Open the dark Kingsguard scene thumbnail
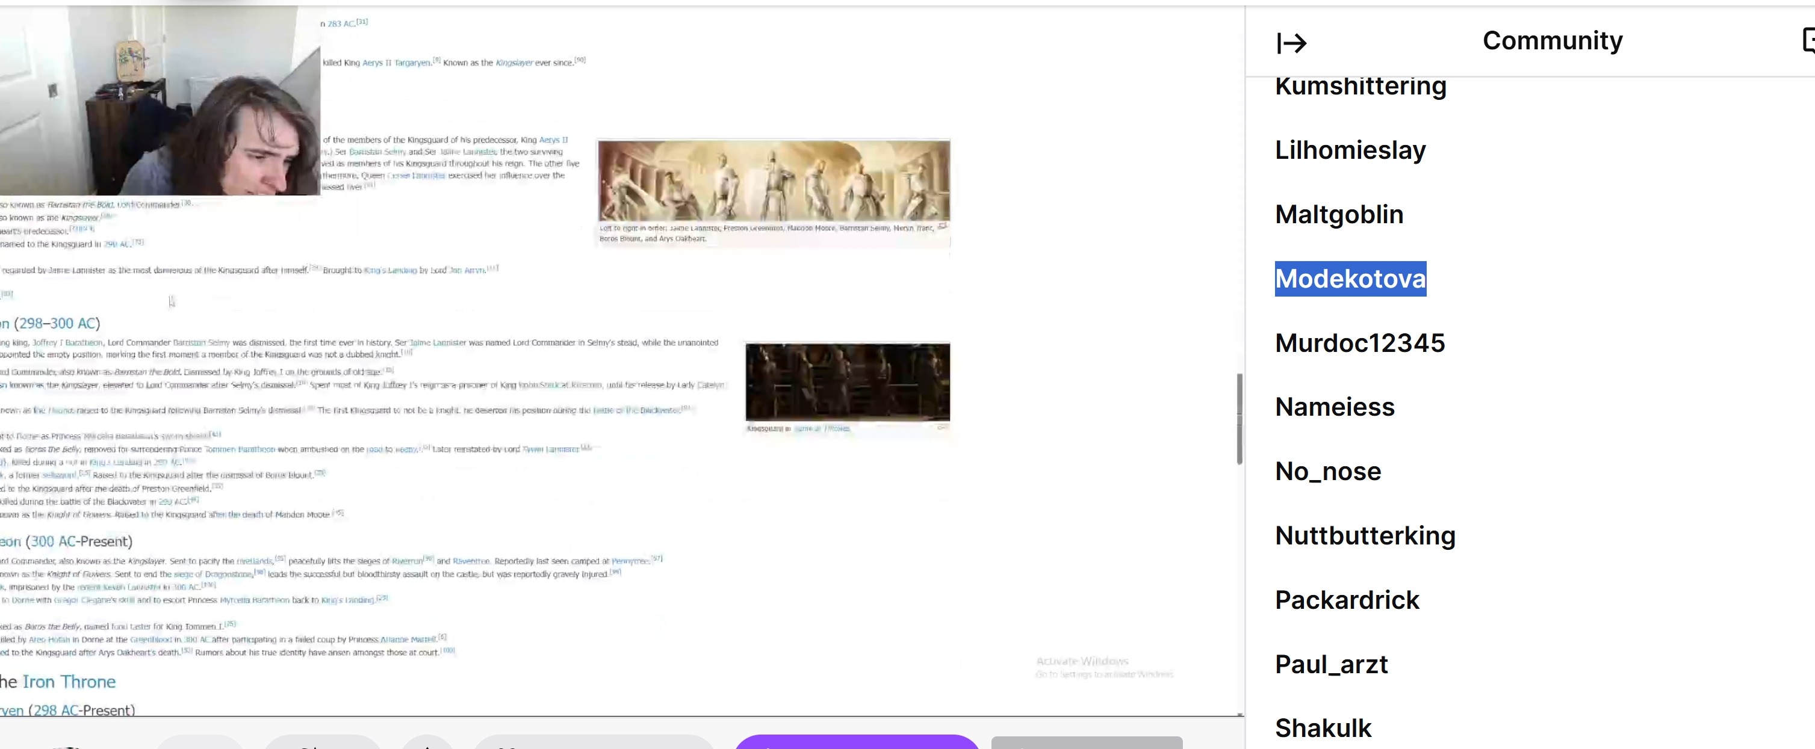 [847, 381]
